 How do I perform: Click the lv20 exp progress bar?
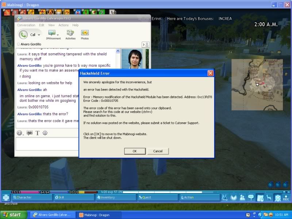pyautogui.click(x=192, y=192)
